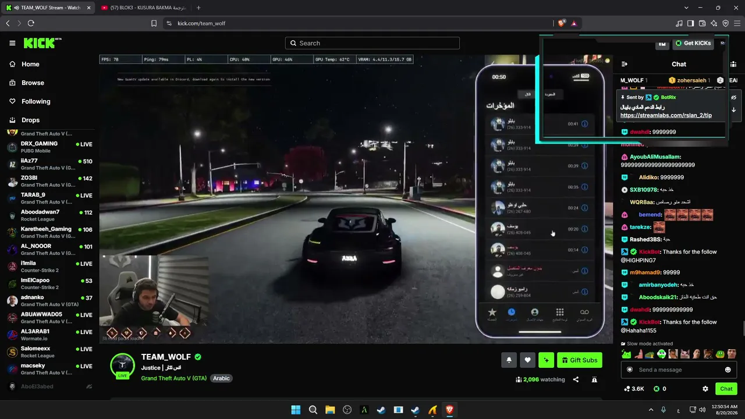Screen dimensions: 745x419
Task: Open the Windows Start menu
Action: [296, 410]
